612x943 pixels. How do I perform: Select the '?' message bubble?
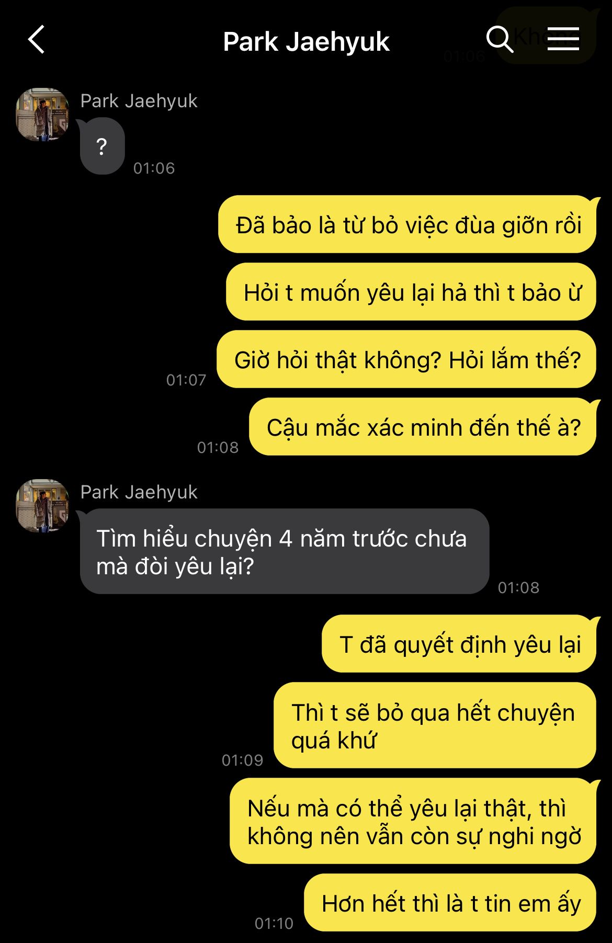[x=102, y=146]
